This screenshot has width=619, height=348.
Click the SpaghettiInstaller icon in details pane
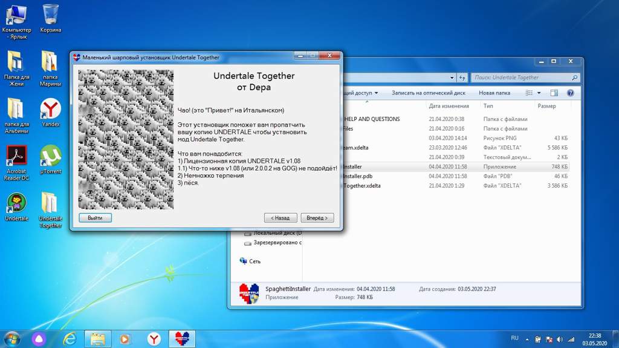pos(248,294)
